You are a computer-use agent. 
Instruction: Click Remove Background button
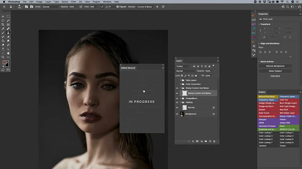(275, 66)
